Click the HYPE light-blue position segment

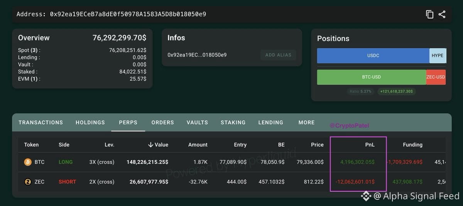pos(438,56)
